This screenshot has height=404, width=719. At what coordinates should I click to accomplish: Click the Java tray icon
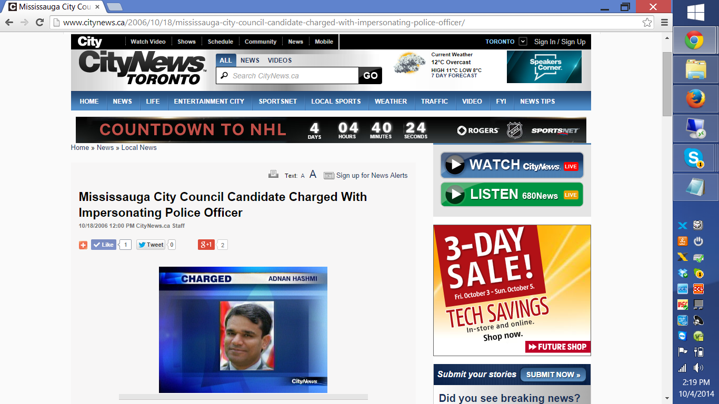click(x=683, y=241)
